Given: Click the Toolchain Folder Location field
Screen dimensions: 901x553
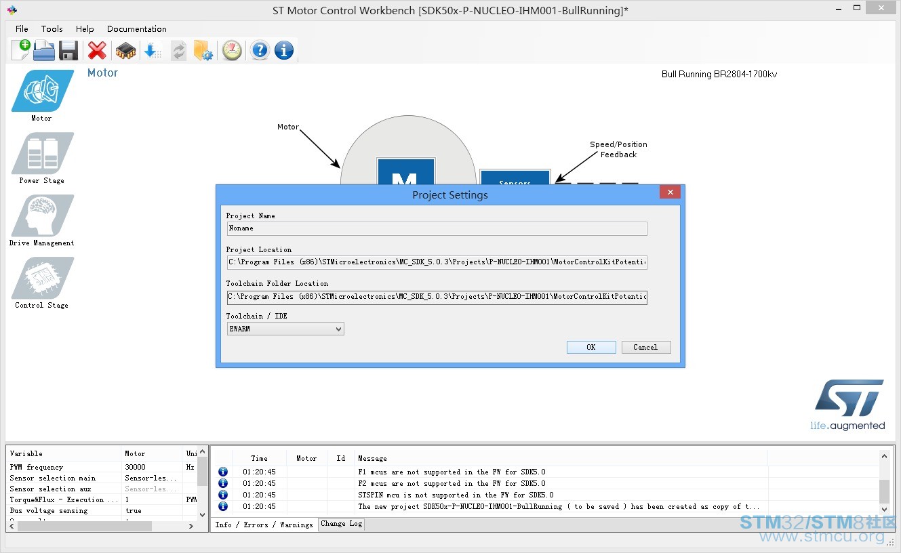Looking at the screenshot, I should (x=437, y=296).
